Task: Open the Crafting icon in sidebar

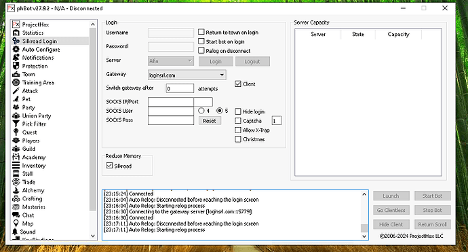Action: 16,198
